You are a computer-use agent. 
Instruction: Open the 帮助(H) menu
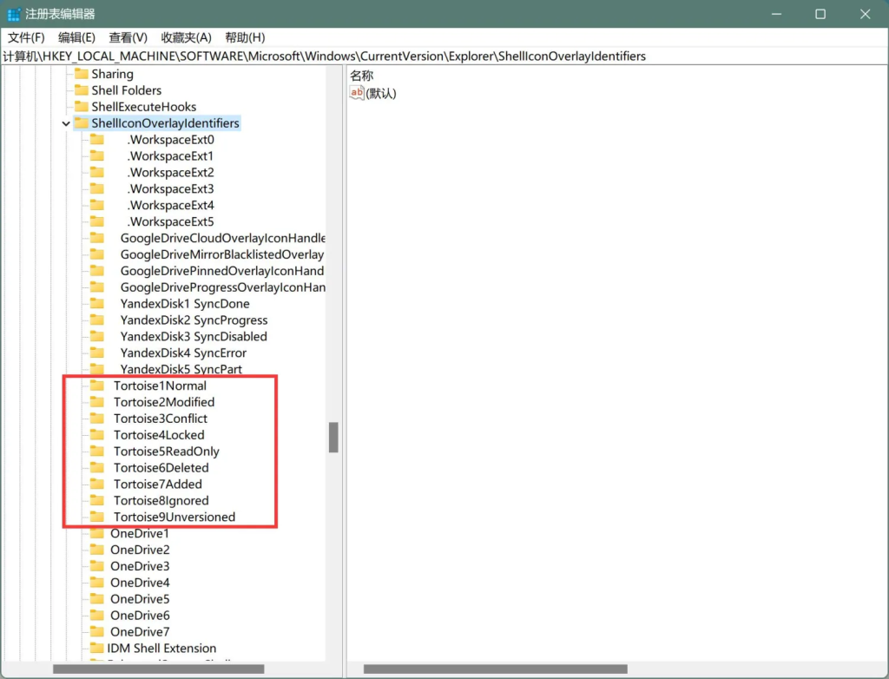245,37
